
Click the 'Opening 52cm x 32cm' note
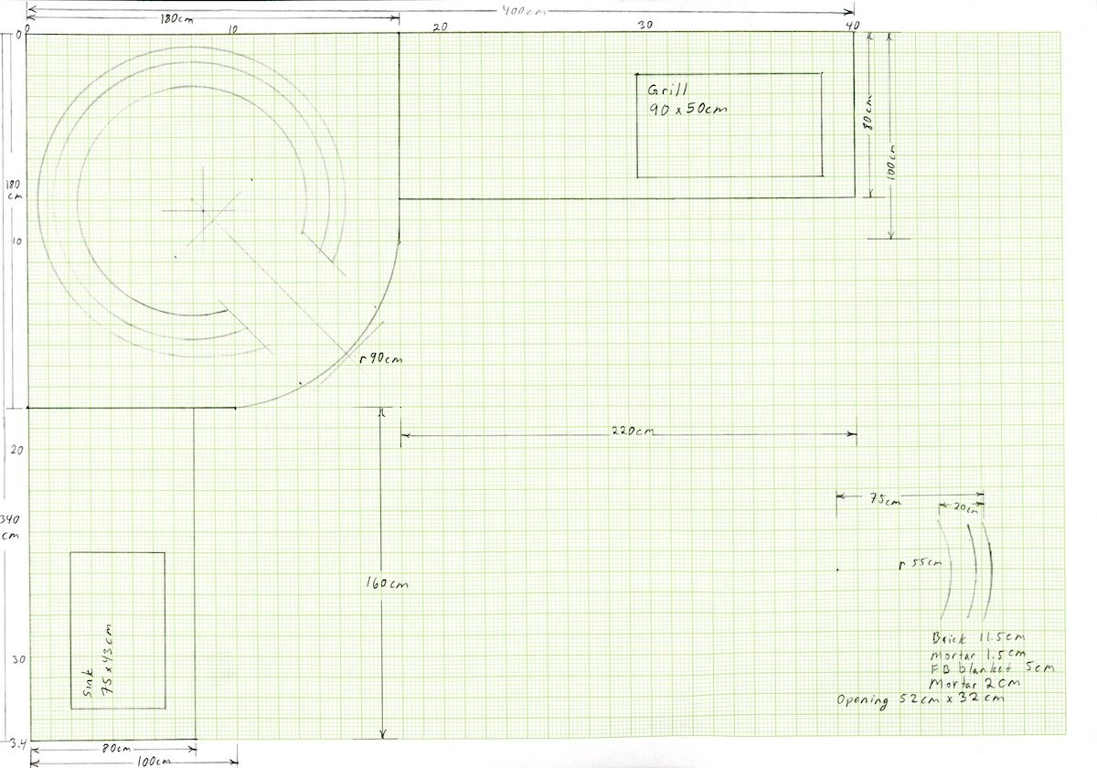tap(921, 700)
